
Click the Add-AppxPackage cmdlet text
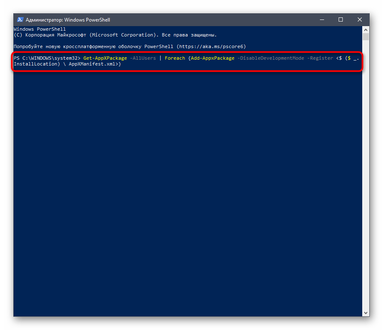click(212, 58)
